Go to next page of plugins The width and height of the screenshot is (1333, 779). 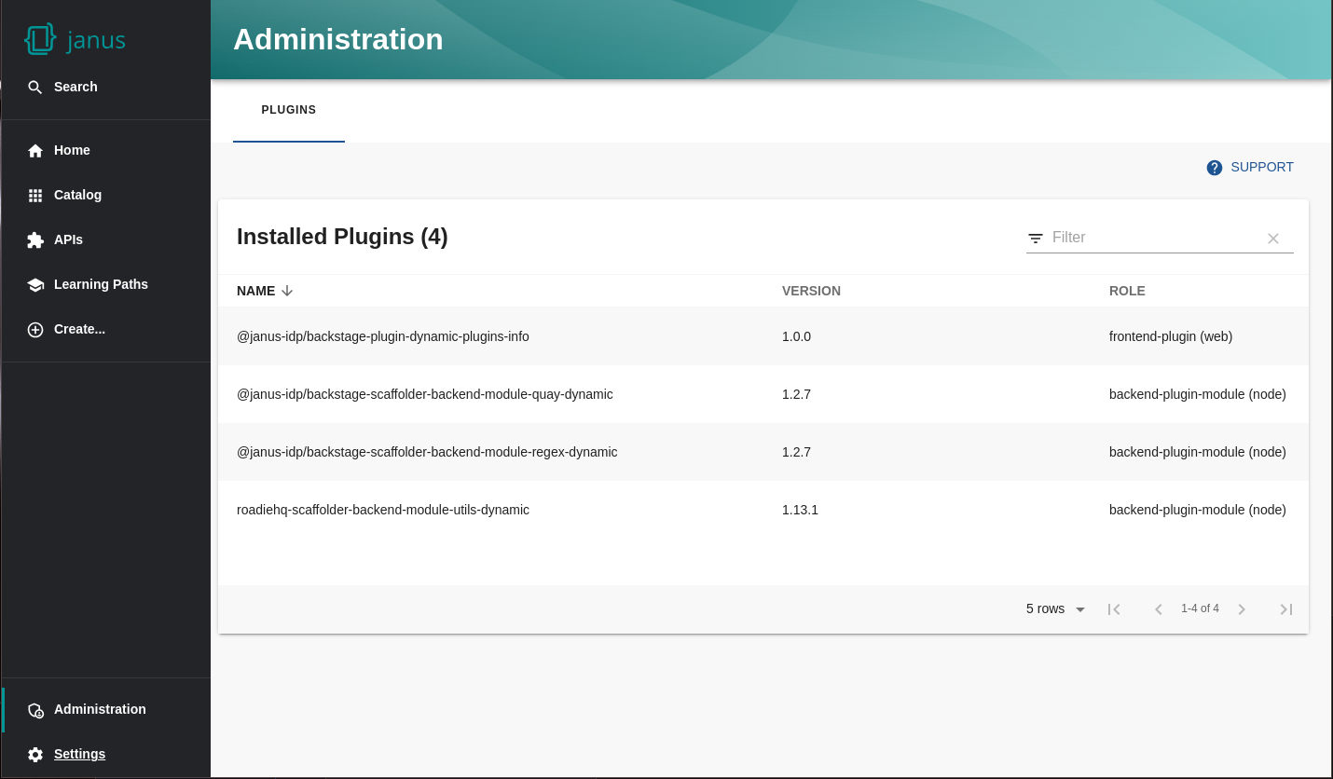point(1242,609)
